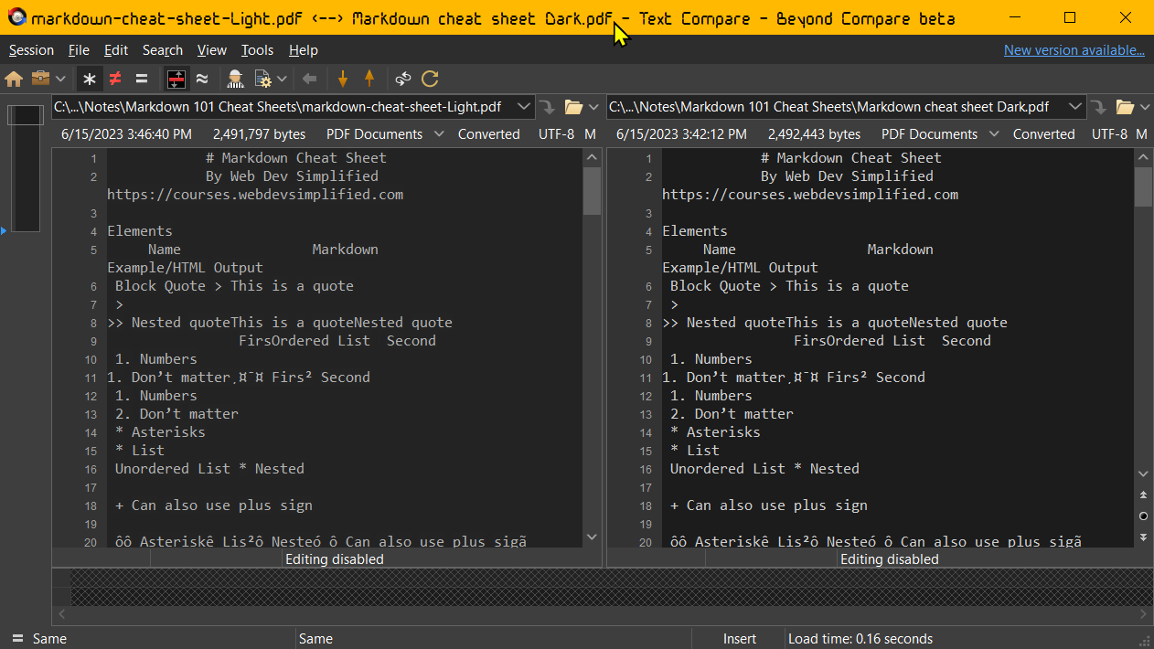Click right pane Browse folder icon
1154x649 pixels.
pyautogui.click(x=1127, y=107)
